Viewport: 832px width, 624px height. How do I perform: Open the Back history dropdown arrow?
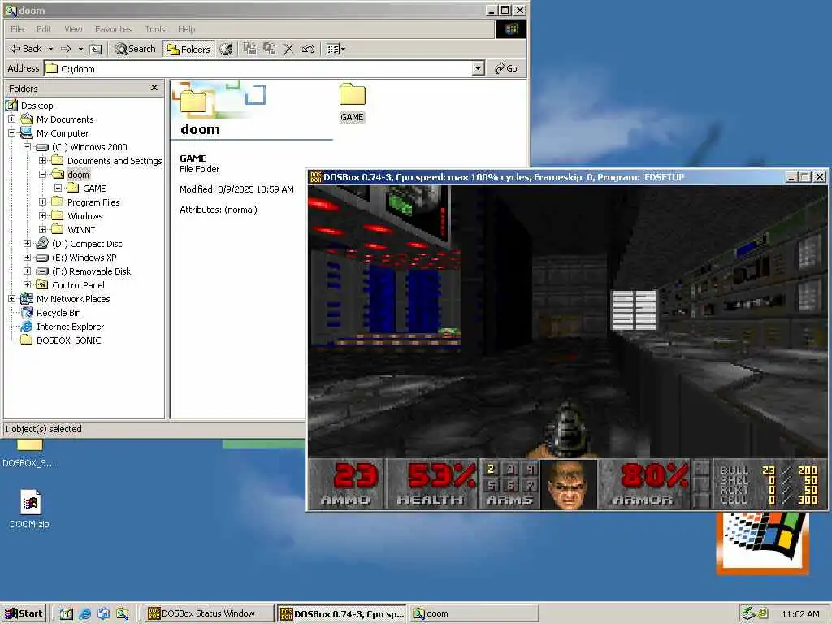coord(50,49)
